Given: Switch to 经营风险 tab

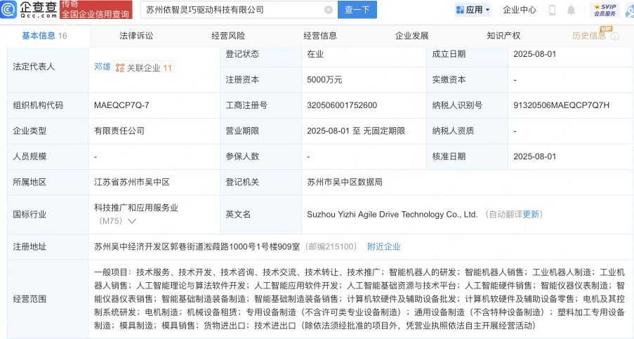Looking at the screenshot, I should pyautogui.click(x=228, y=36).
